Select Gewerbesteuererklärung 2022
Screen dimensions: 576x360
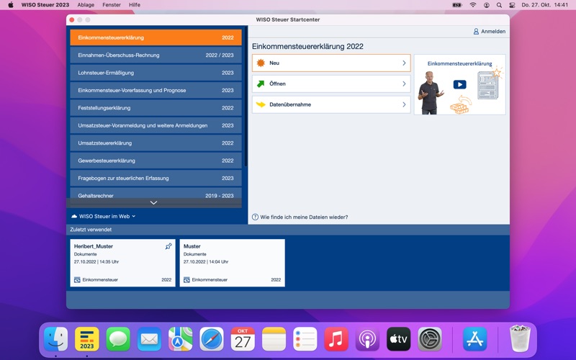[x=156, y=161]
